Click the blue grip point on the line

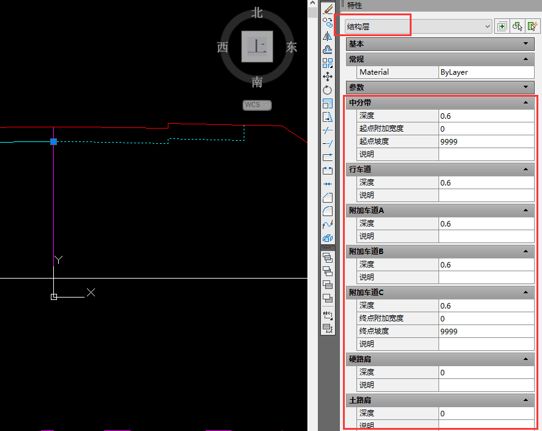click(54, 141)
